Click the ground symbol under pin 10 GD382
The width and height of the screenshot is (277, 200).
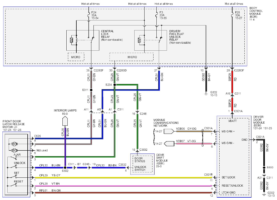point(206,94)
